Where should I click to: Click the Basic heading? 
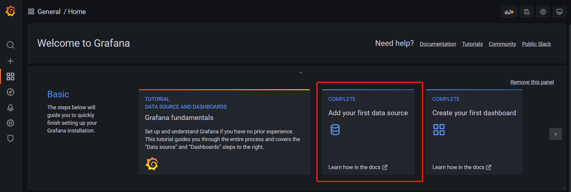click(58, 94)
